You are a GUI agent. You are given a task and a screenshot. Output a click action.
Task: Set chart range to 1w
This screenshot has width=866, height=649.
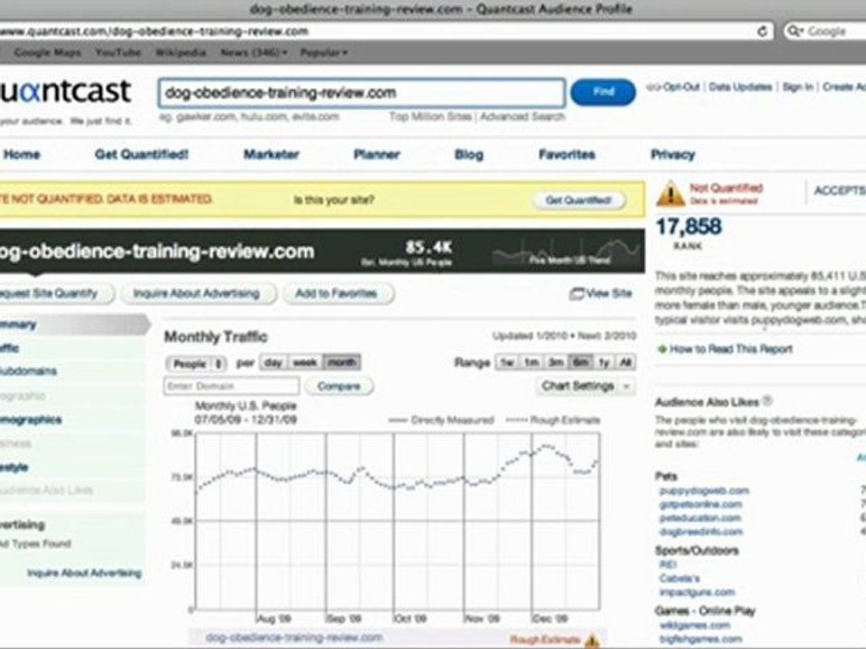point(506,362)
